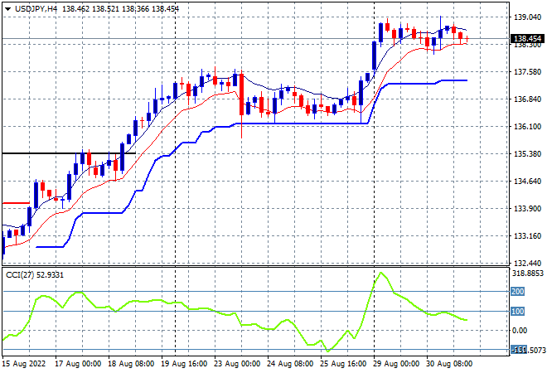547x373 pixels.
Task: Select the 100 level label in CCI pane
Action: [517, 311]
